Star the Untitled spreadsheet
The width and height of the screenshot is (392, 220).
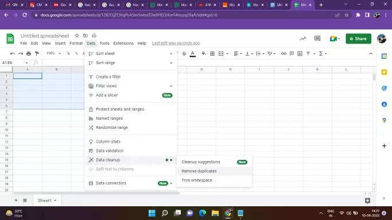click(77, 36)
